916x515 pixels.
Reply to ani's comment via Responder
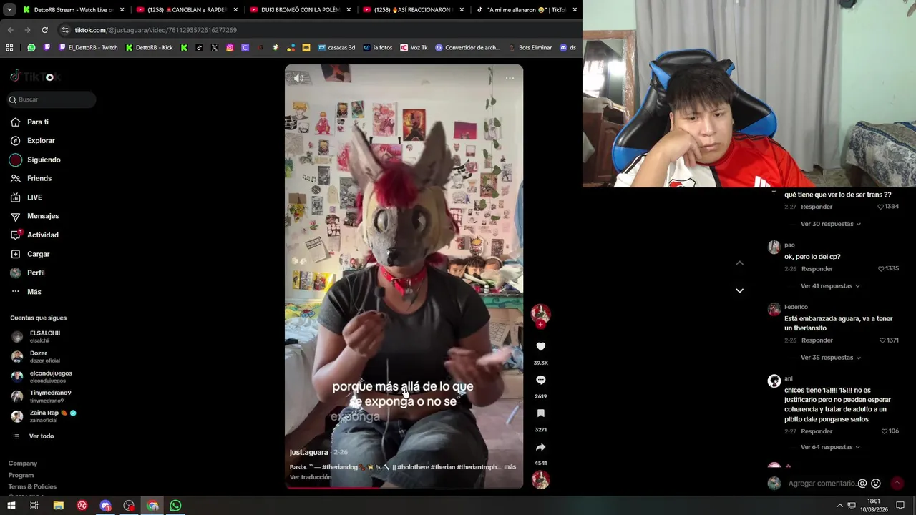(x=817, y=431)
